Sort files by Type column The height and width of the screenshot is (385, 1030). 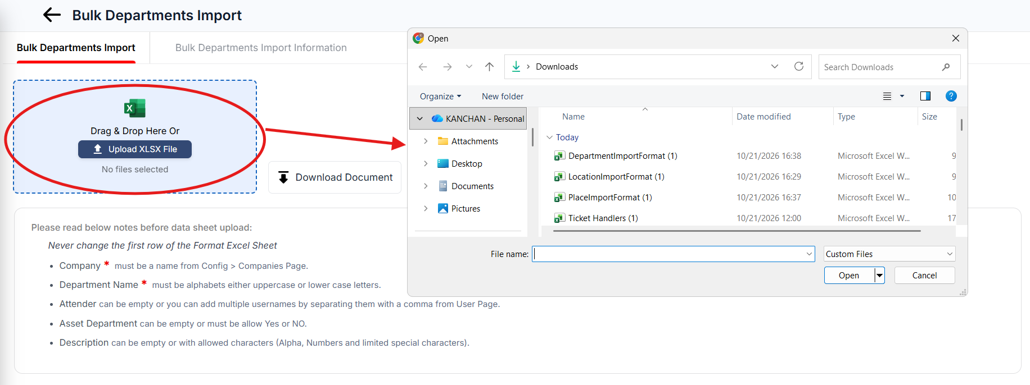pyautogui.click(x=846, y=117)
